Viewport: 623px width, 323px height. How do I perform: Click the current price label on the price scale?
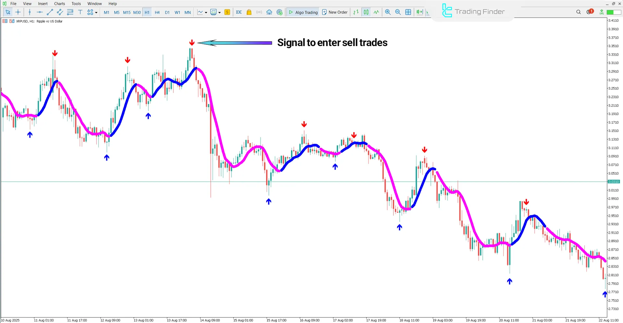(614, 182)
